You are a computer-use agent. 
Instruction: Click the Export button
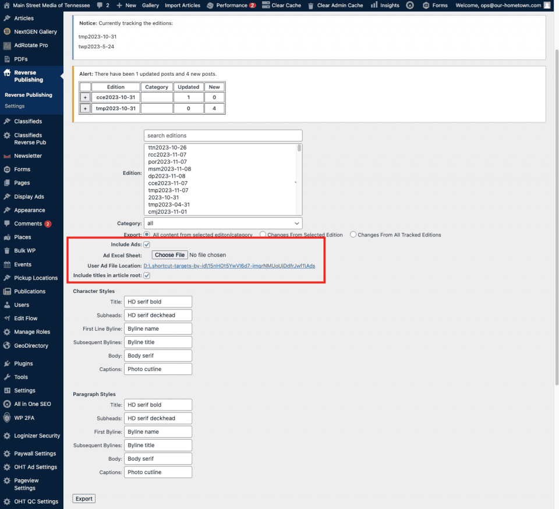point(84,499)
